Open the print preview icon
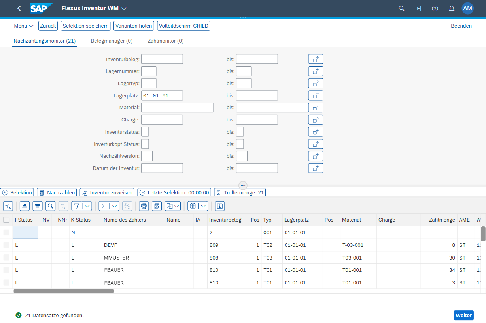This screenshot has width=486, height=323. click(x=157, y=206)
